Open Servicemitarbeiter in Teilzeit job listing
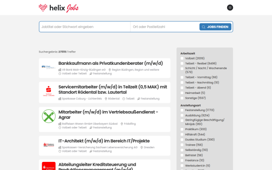 (113, 89)
